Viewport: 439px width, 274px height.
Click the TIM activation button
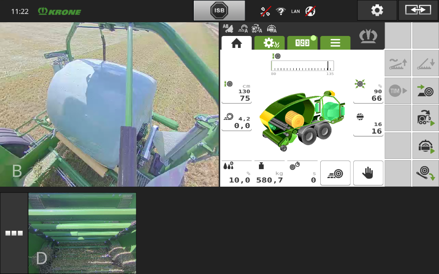(x=398, y=91)
